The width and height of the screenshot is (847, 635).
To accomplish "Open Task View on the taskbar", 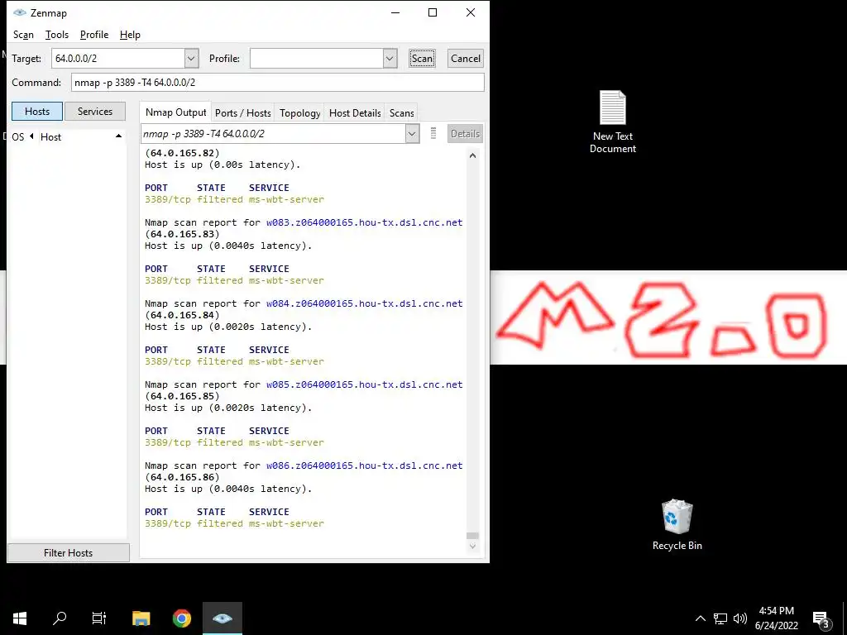I will pos(99,618).
